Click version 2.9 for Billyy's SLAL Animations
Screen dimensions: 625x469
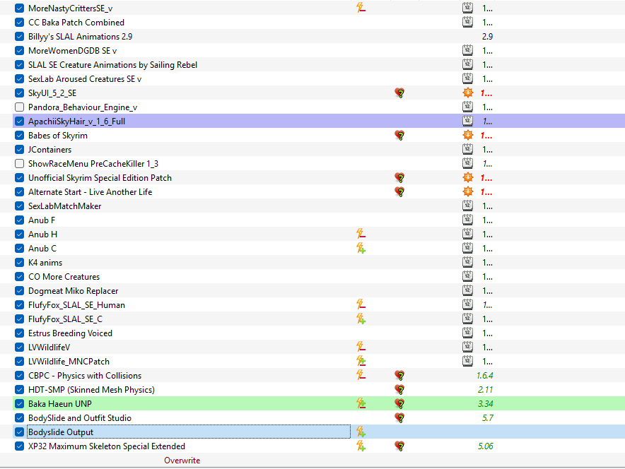487,37
